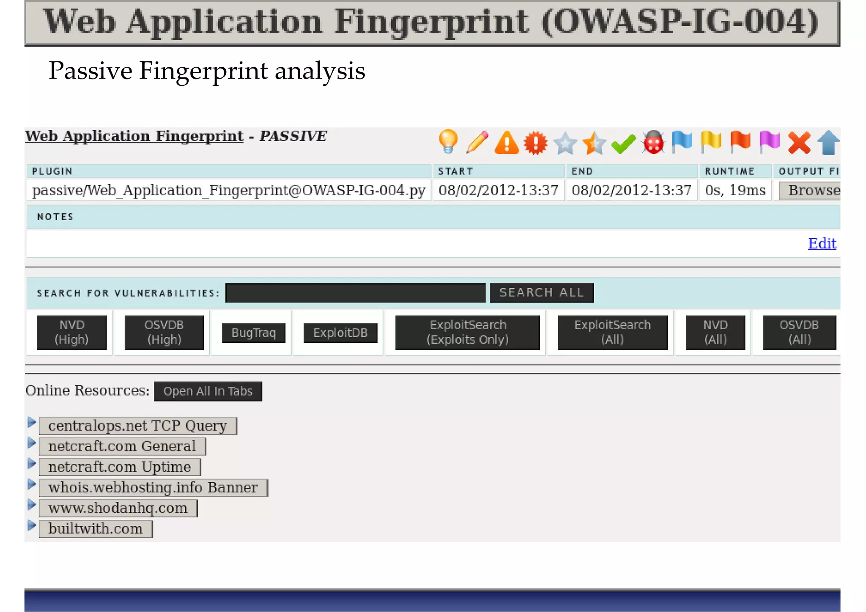Click the purple flag icon
866x612 pixels.
pos(769,142)
